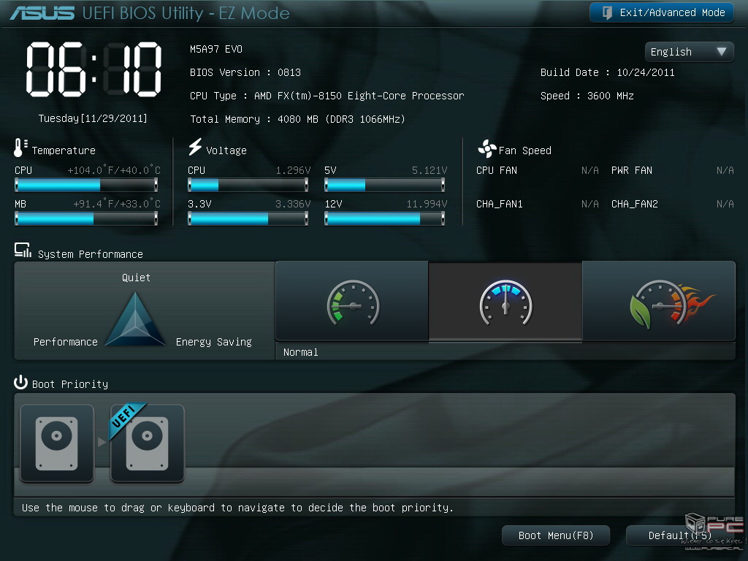Click the Total Memory : 4080 MB line

(x=298, y=119)
